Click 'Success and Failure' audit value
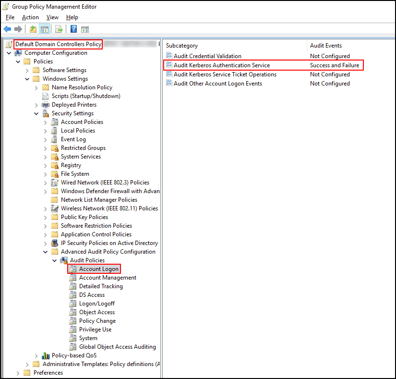The image size is (396, 379). [x=335, y=65]
